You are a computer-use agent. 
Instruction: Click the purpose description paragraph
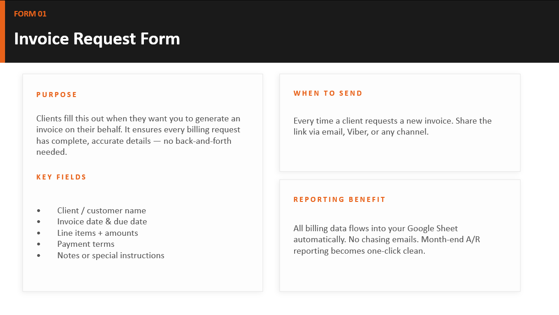tap(138, 135)
